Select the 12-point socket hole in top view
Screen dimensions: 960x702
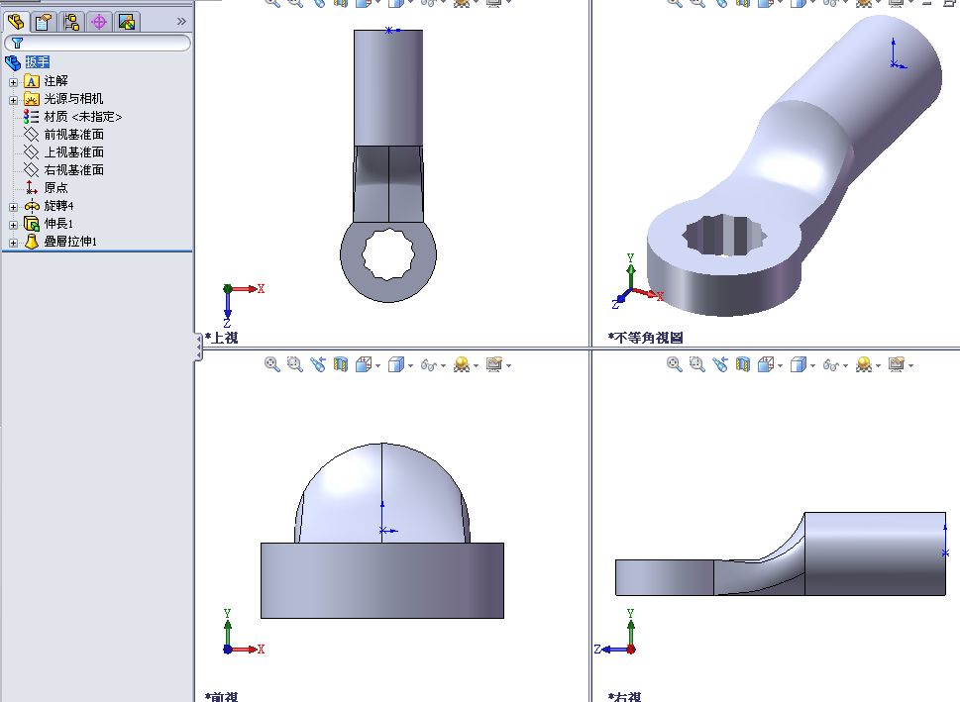tap(388, 254)
